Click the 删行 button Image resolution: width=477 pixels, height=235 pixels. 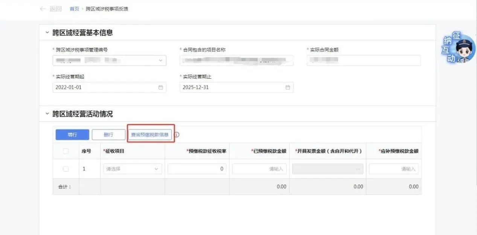(108, 134)
